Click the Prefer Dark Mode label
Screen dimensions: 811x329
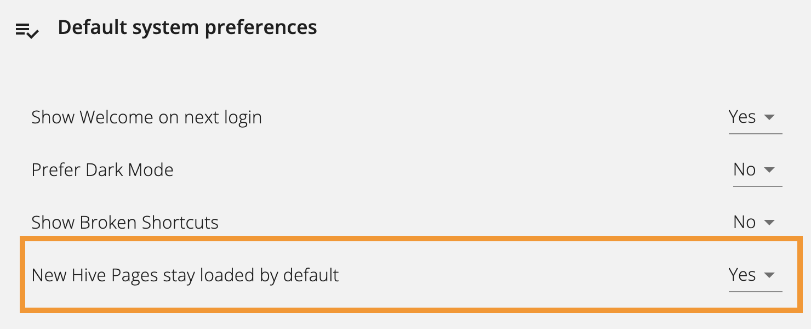(102, 171)
